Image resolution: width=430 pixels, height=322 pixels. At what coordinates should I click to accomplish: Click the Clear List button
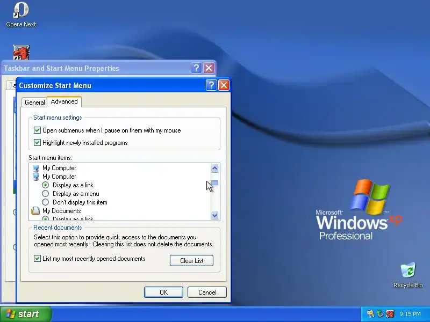coord(191,261)
